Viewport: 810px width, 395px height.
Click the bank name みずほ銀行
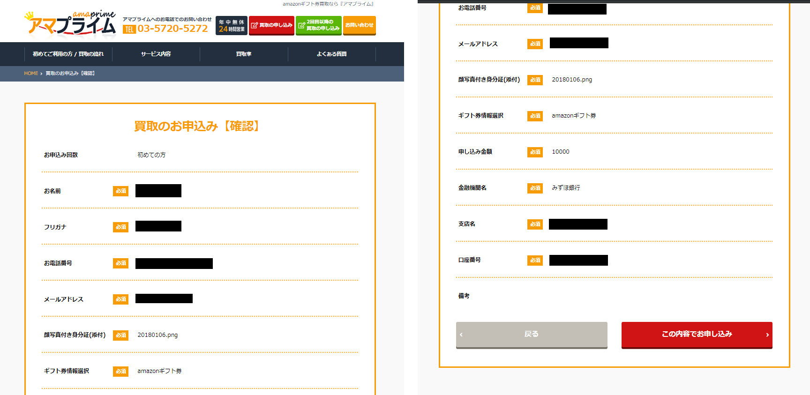566,188
